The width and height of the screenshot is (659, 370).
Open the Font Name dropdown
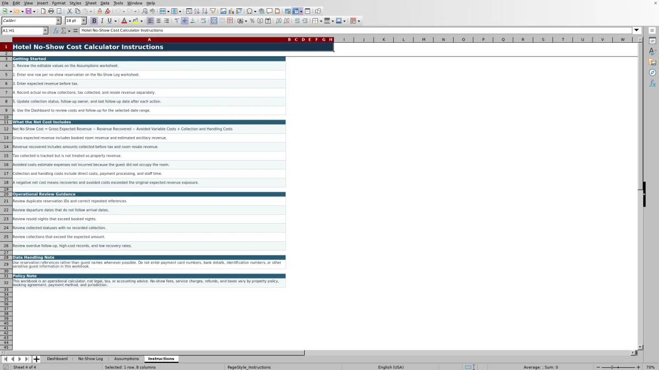[58, 21]
